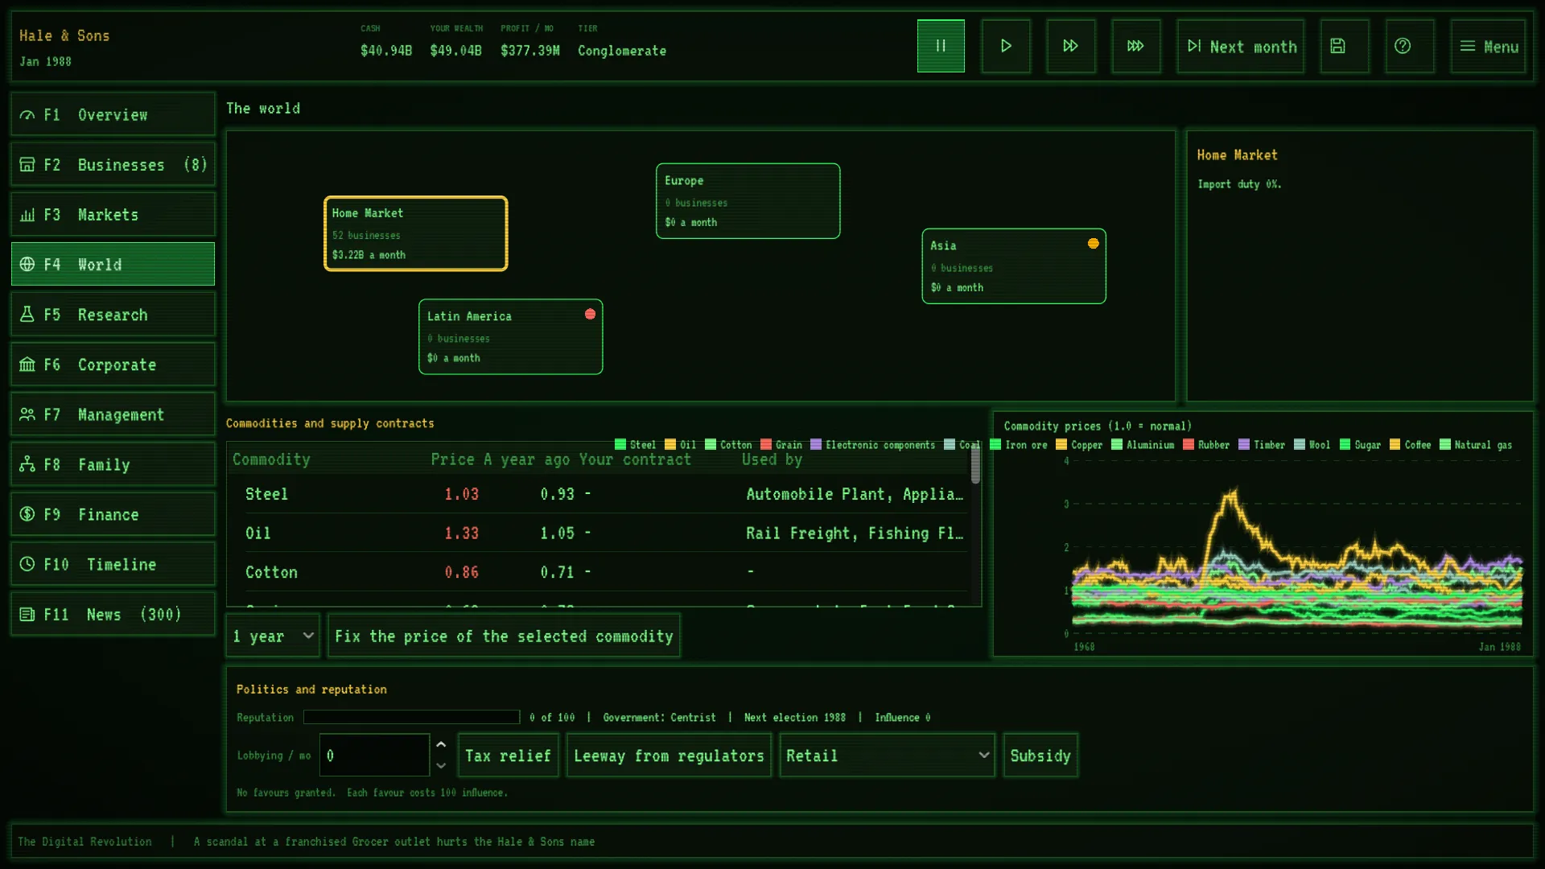1545x869 pixels.
Task: Set fast forward double speed
Action: click(x=1070, y=46)
